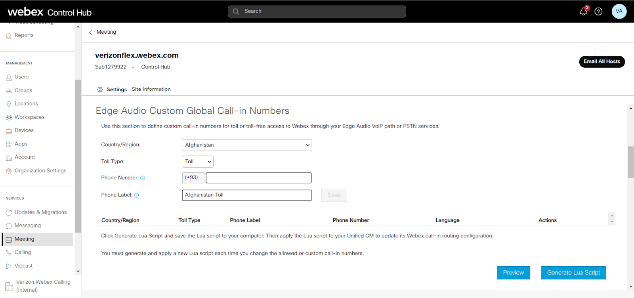Image resolution: width=634 pixels, height=298 pixels.
Task: Click the main page scroll down arrow
Action: tap(631, 287)
